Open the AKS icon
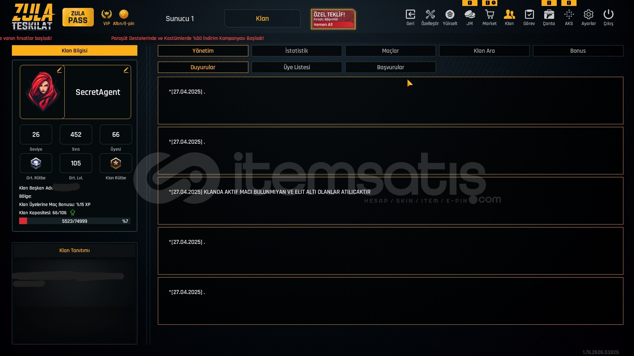Image resolution: width=634 pixels, height=356 pixels. 569,15
